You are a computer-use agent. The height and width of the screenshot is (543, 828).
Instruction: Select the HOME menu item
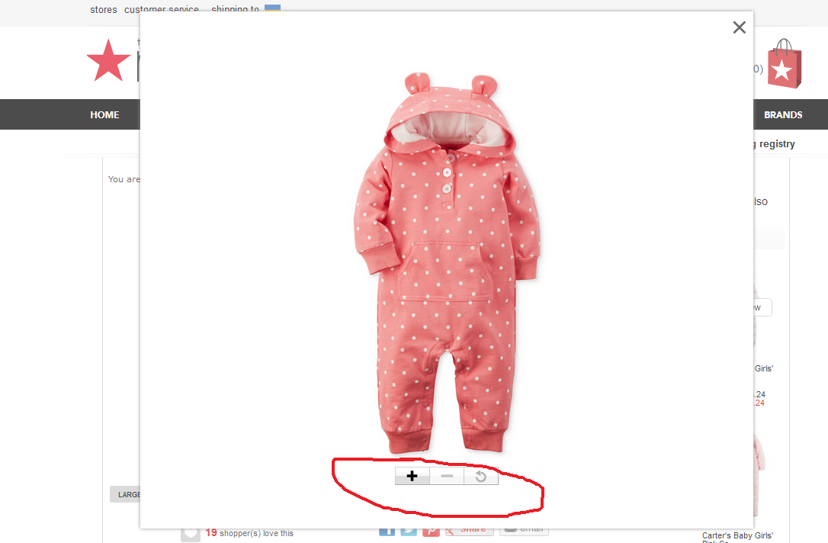[x=104, y=114]
